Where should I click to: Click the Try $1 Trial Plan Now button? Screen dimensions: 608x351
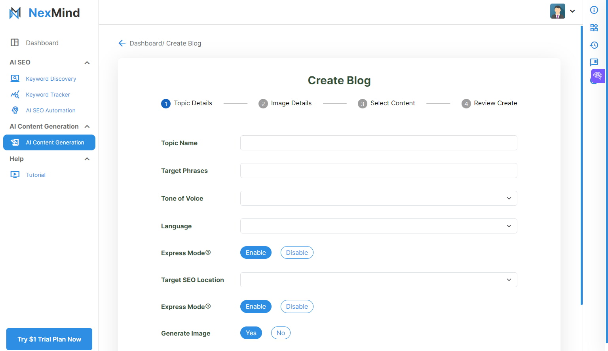coord(49,339)
